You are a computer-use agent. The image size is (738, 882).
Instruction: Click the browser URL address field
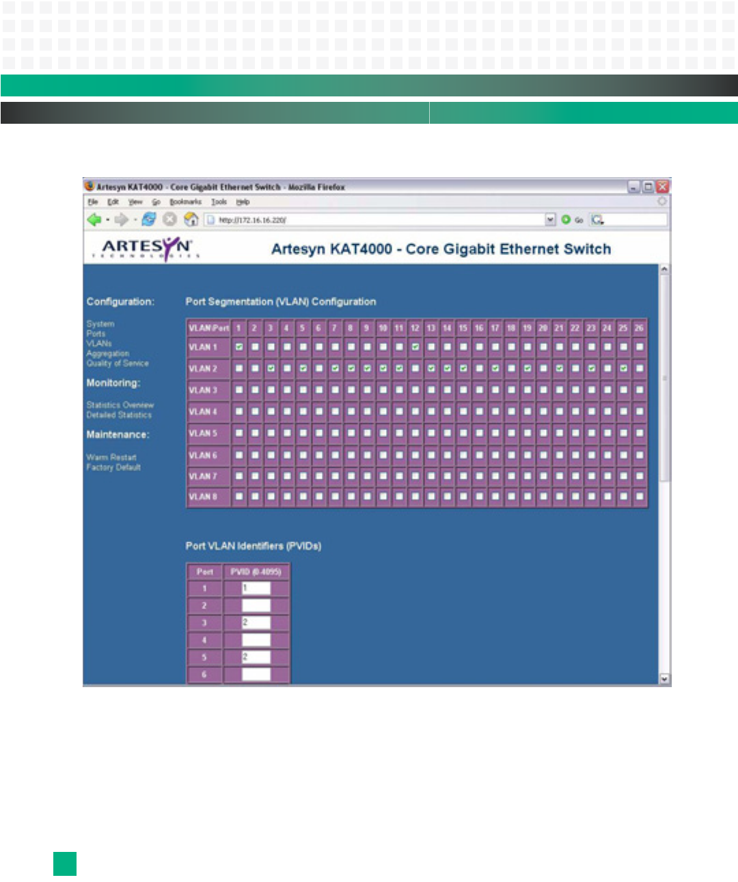point(380,219)
